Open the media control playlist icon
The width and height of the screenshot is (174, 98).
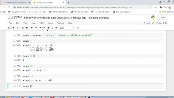(165, 7)
